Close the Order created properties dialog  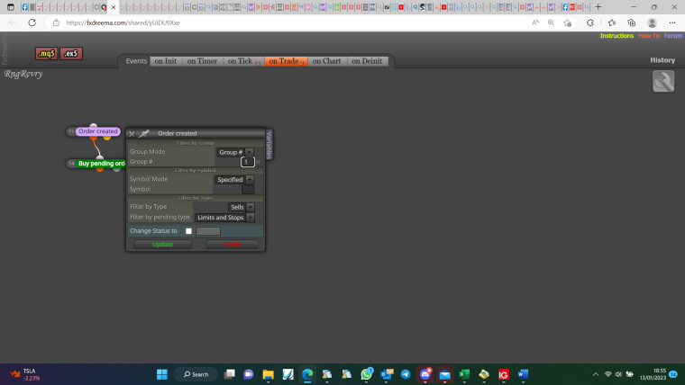point(132,134)
